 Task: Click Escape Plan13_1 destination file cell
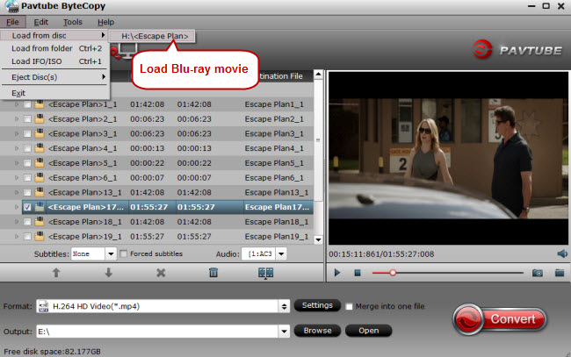click(x=277, y=192)
